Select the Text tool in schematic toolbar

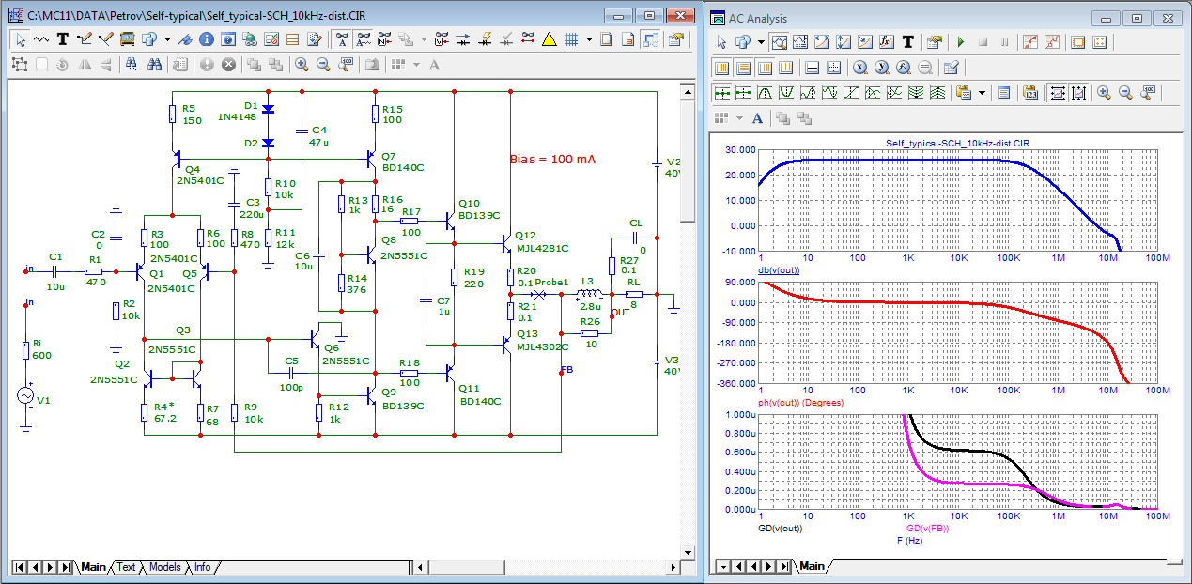pos(63,39)
